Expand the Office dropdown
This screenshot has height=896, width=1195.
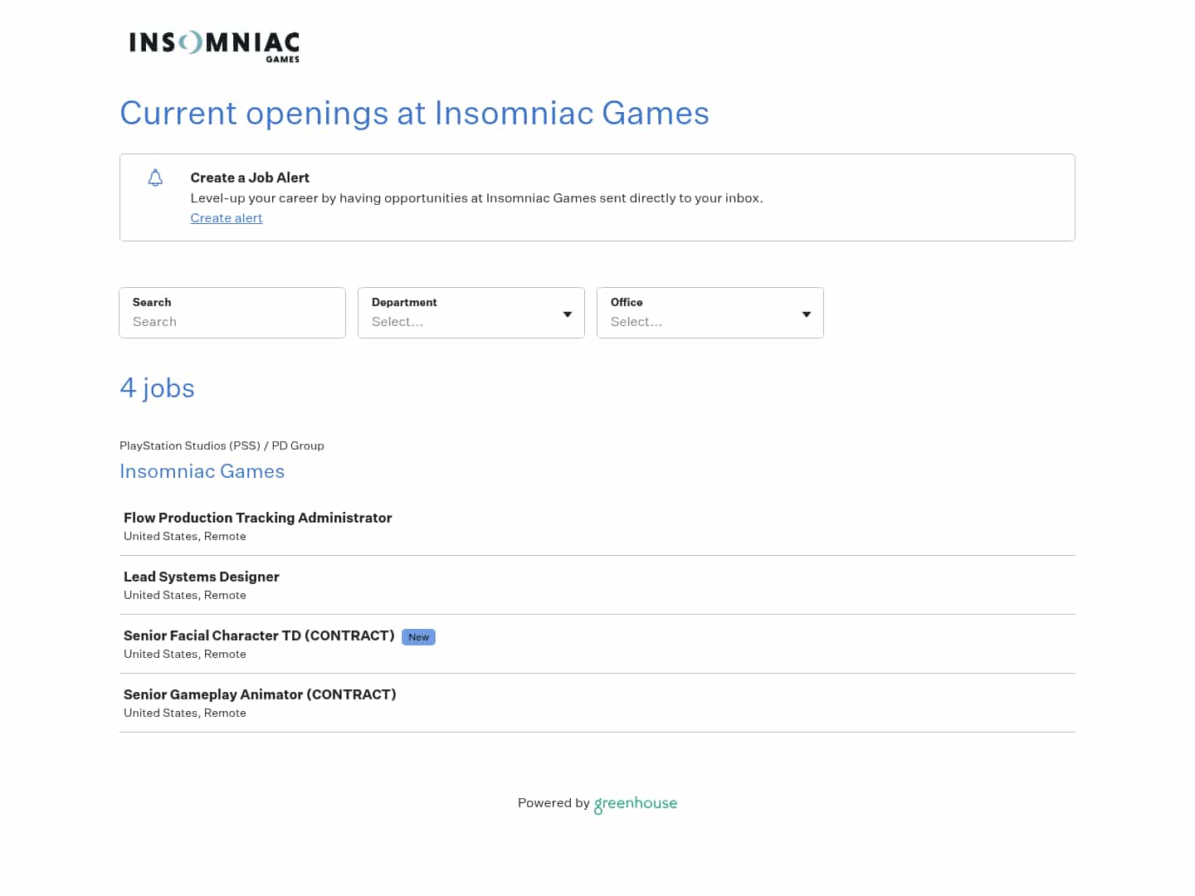point(710,313)
